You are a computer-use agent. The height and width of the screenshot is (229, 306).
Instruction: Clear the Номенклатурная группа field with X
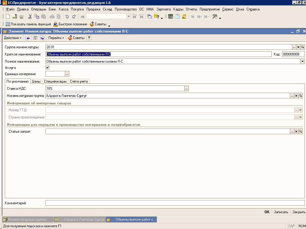pyautogui.click(x=296, y=96)
